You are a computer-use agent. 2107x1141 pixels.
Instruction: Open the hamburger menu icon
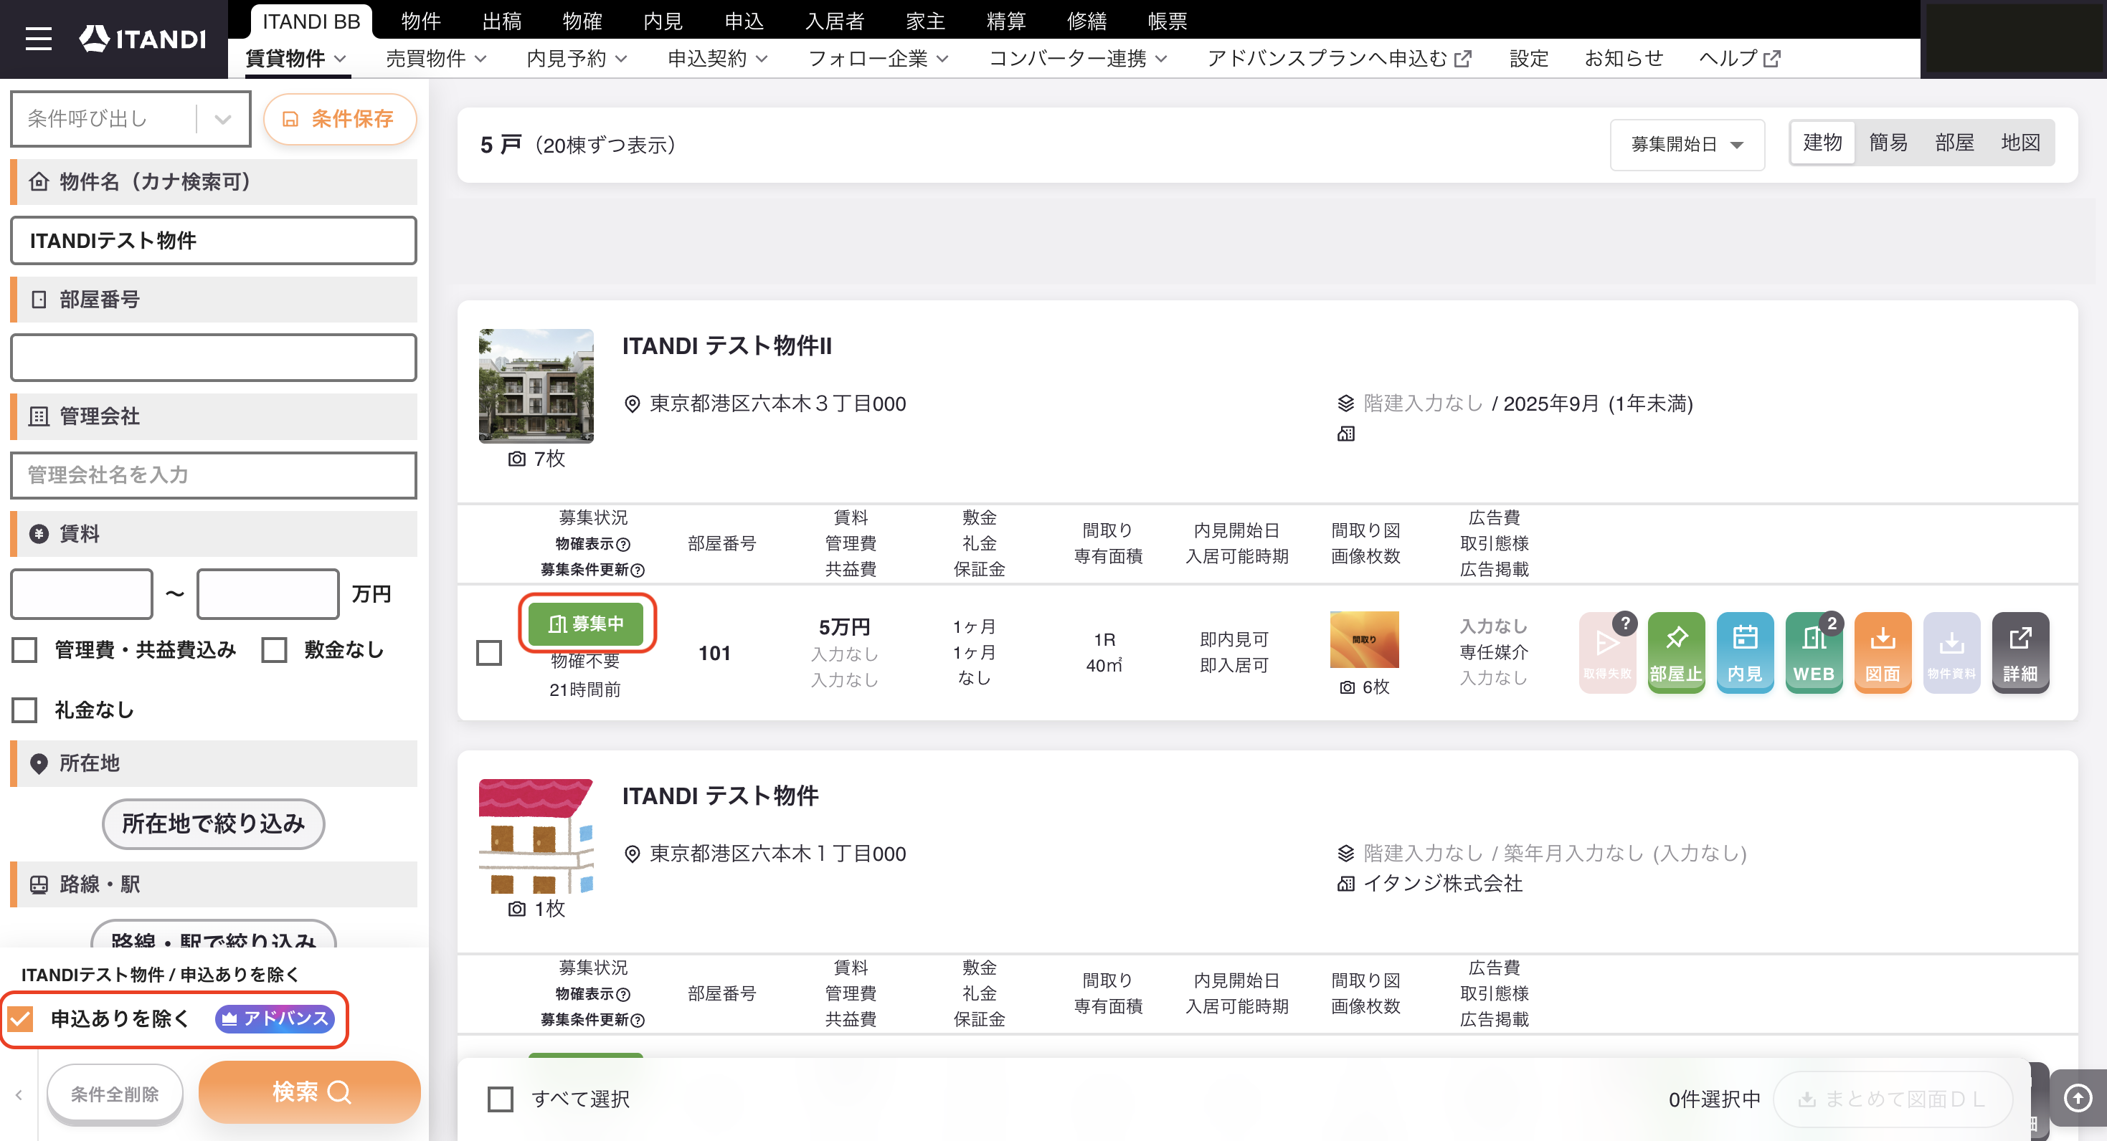(37, 39)
